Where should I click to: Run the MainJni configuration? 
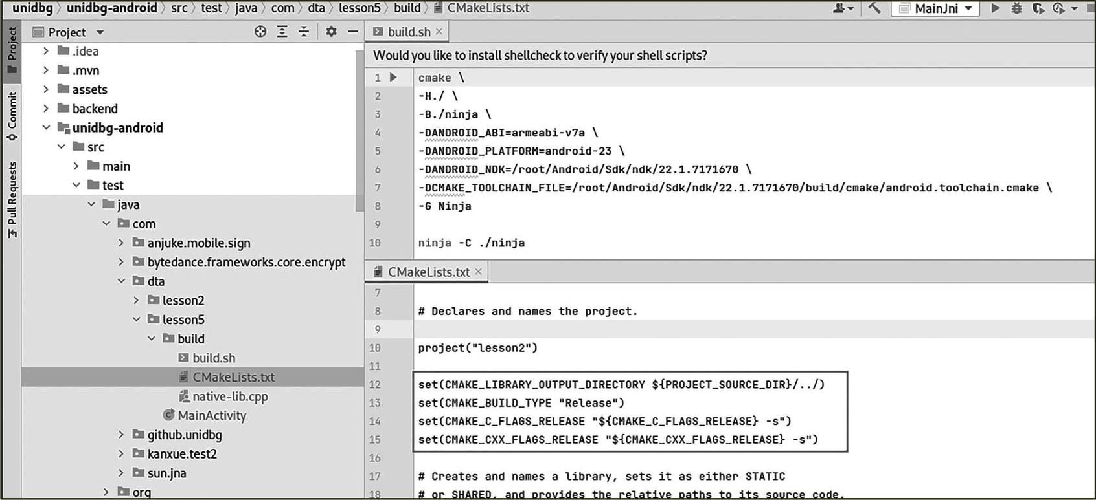995,8
